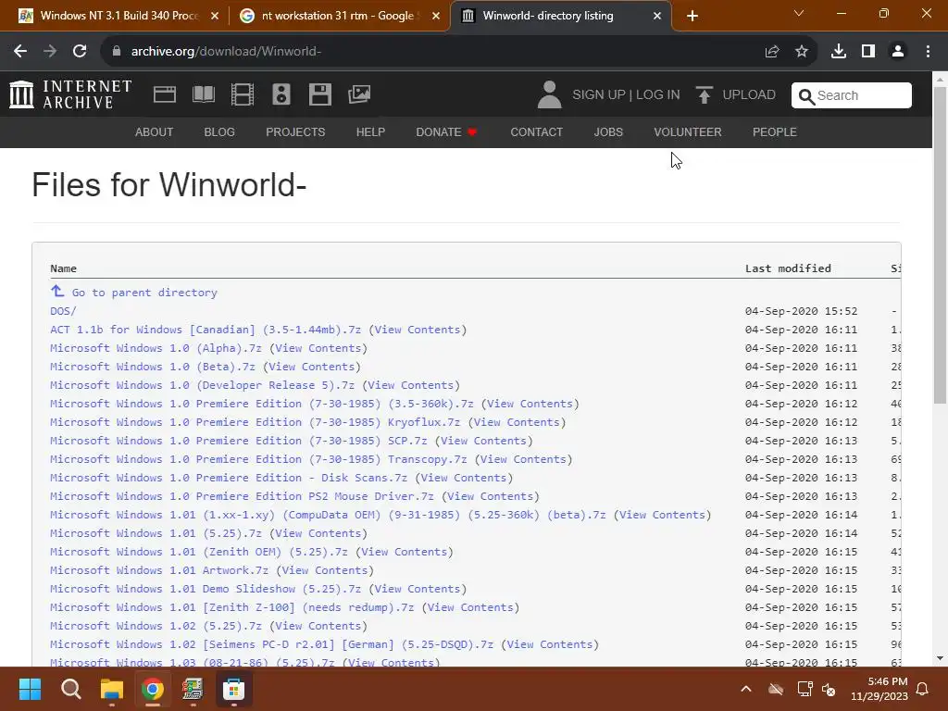Click the browser Back arrow
This screenshot has height=711, width=948.
click(x=20, y=52)
